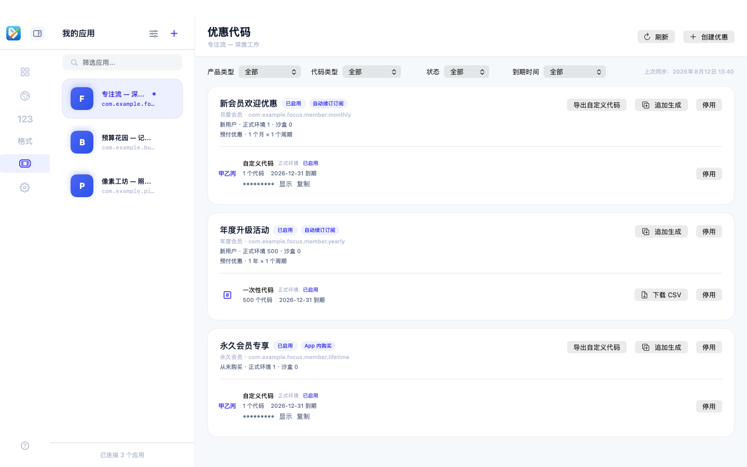This screenshot has width=747, height=467.
Task: Disable the custom code under 永久会员专享
Action: coord(709,406)
